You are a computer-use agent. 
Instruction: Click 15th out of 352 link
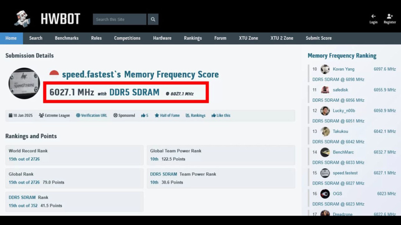[x=23, y=205]
